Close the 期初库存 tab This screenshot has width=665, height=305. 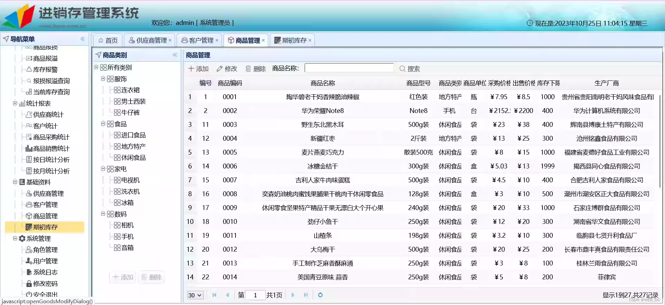pyautogui.click(x=310, y=40)
